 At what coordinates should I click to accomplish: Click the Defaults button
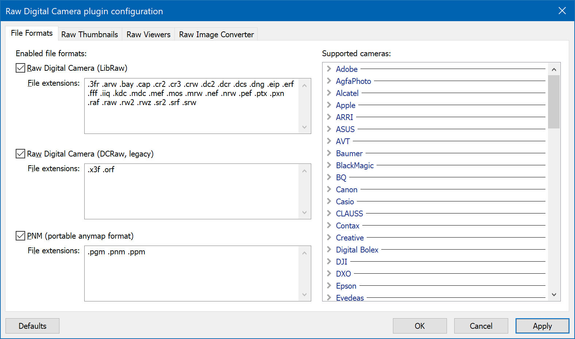32,326
